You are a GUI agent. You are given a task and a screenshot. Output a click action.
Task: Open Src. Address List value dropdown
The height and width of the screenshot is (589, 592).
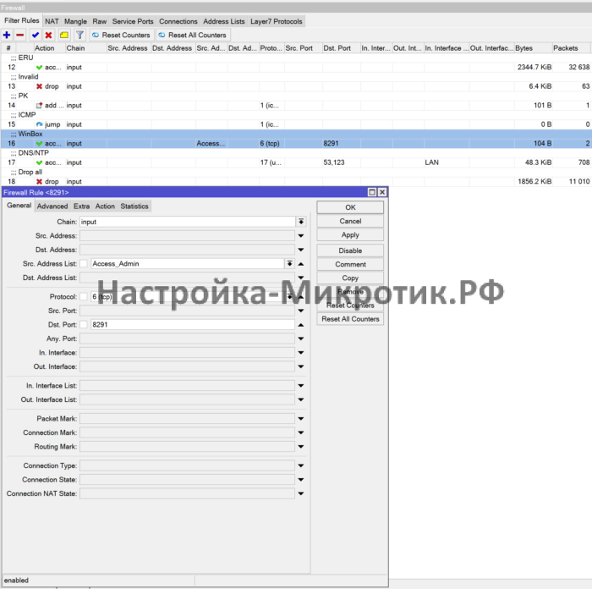(289, 264)
